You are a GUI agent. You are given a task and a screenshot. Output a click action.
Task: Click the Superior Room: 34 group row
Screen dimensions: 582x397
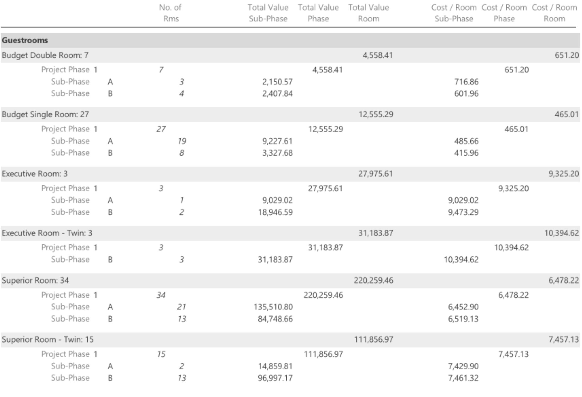coord(35,280)
